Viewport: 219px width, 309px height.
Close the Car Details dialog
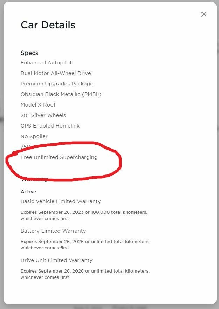[204, 14]
